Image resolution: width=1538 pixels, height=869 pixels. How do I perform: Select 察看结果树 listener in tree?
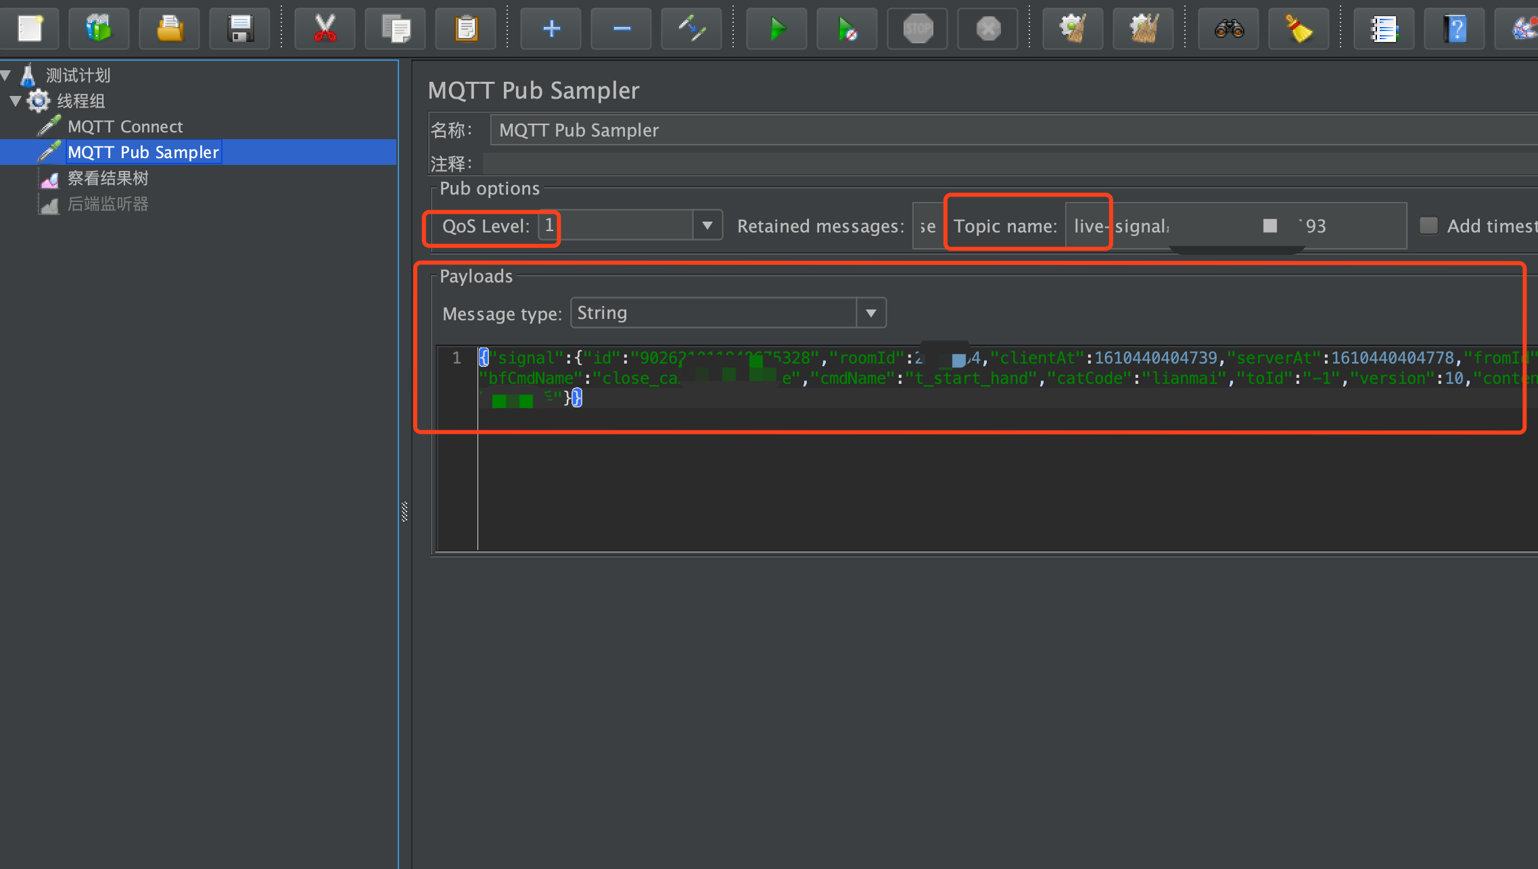click(108, 178)
